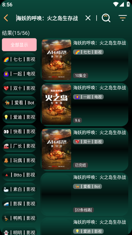Select the 玩偶影视 teddy bear source
Image resolution: width=132 pixels, height=235 pixels.
coord(19,160)
